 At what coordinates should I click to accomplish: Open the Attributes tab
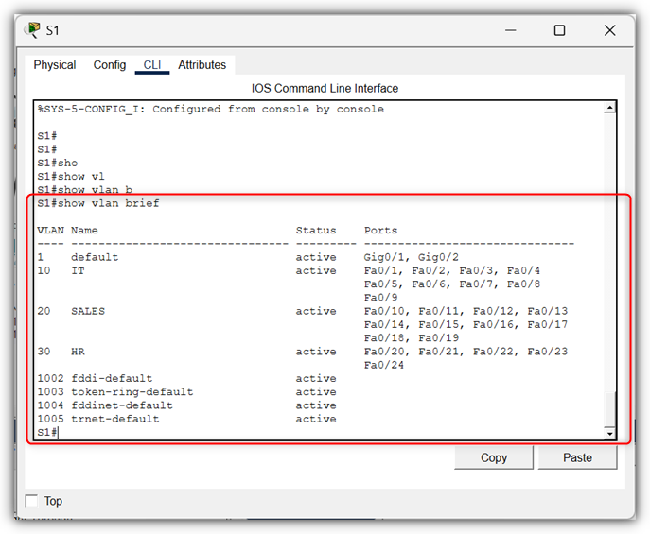(x=202, y=65)
